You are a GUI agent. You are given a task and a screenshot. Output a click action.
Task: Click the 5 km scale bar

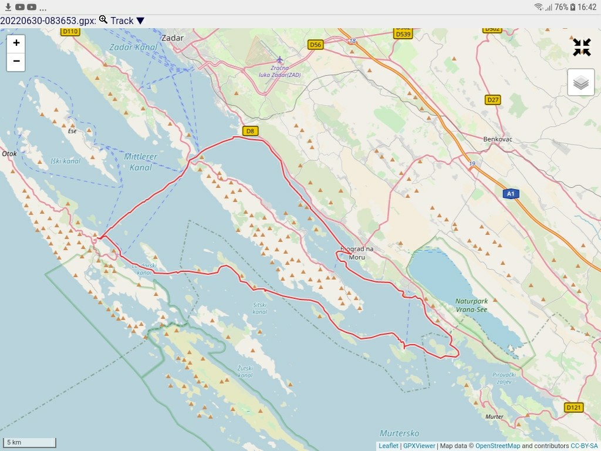[x=31, y=442]
